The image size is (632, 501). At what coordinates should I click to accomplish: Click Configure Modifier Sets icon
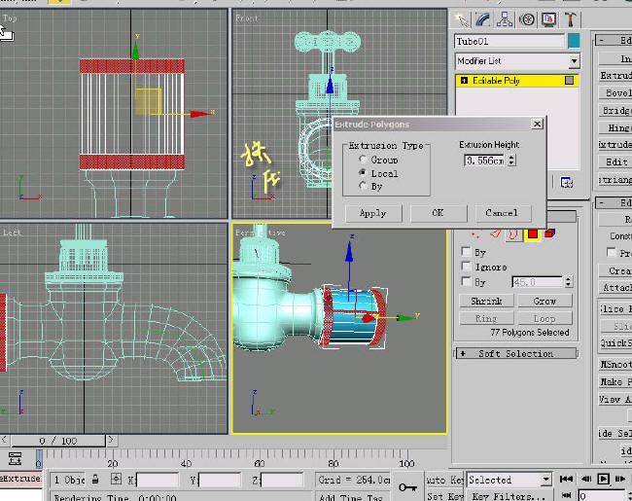click(567, 183)
